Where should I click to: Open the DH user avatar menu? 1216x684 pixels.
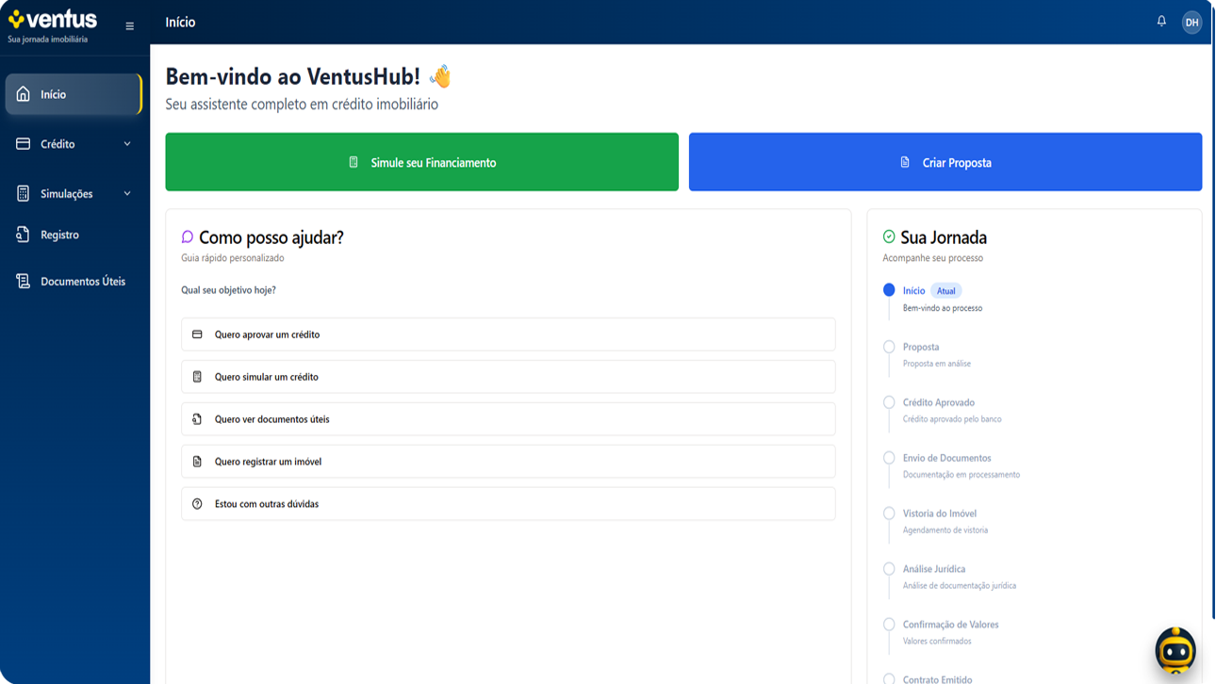click(x=1191, y=21)
